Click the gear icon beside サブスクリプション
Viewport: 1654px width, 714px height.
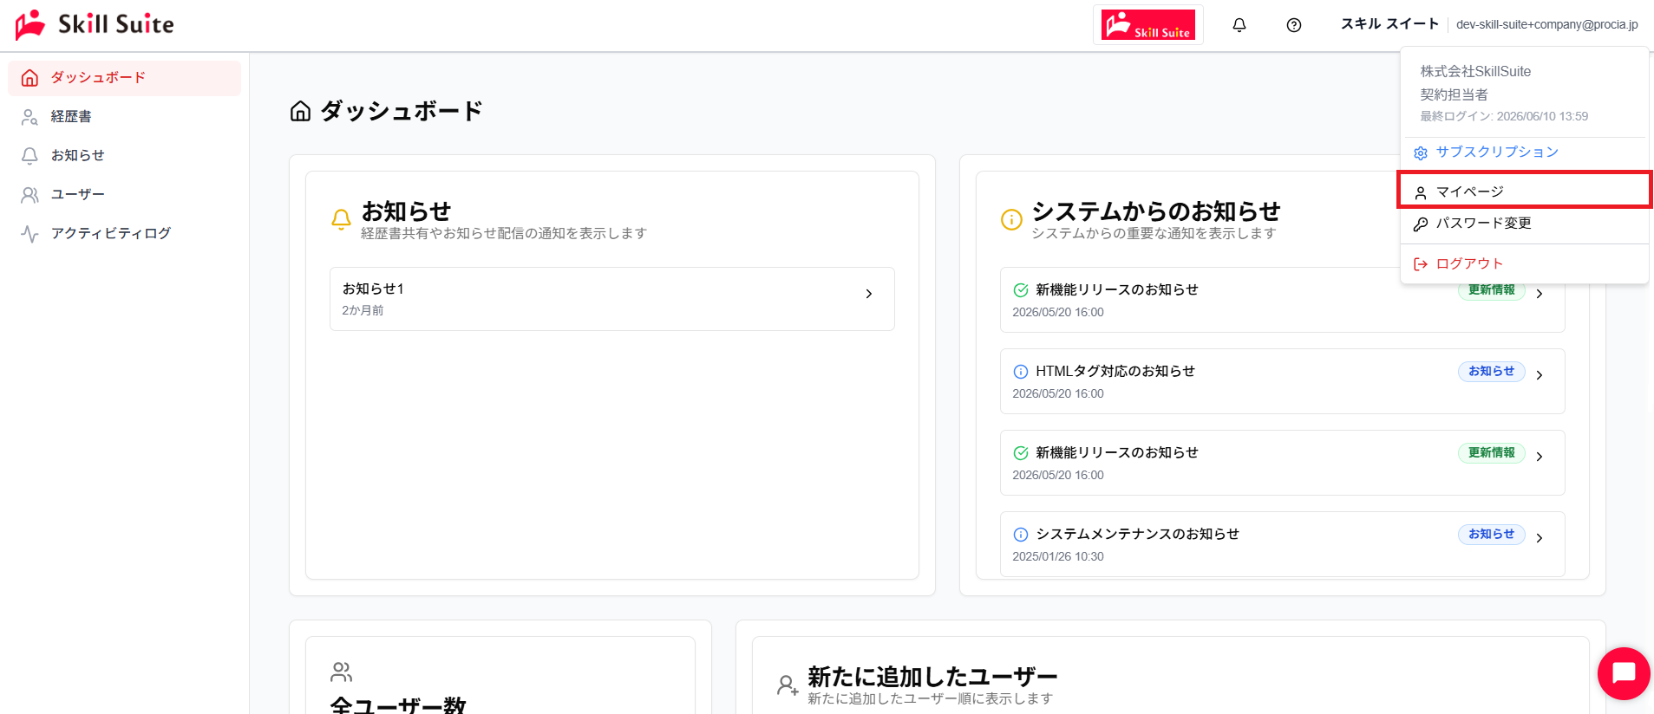(x=1421, y=153)
